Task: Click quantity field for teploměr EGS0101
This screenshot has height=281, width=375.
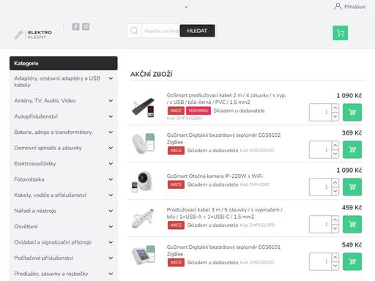Action: click(x=321, y=261)
